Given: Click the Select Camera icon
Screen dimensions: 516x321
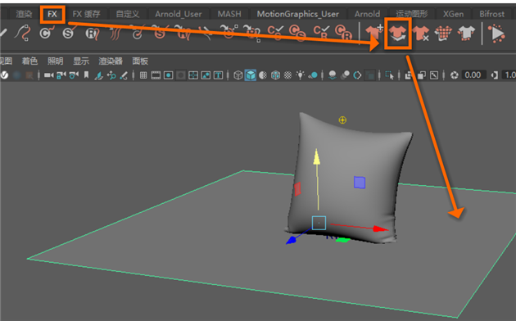Looking at the screenshot, I should [x=48, y=75].
